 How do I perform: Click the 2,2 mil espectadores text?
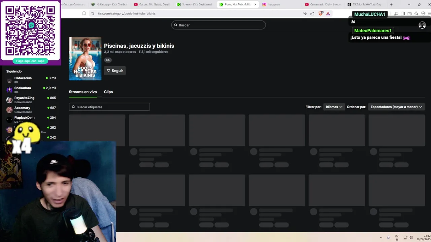pyautogui.click(x=120, y=52)
